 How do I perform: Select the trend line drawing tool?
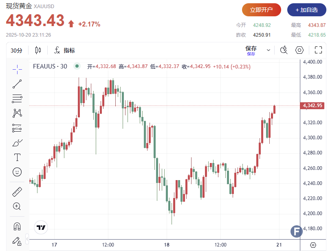(x=17, y=84)
